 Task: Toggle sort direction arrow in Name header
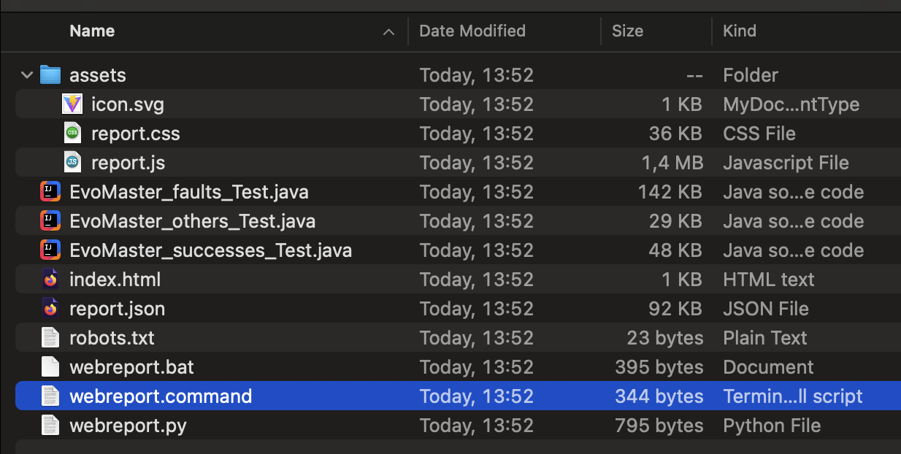click(388, 32)
